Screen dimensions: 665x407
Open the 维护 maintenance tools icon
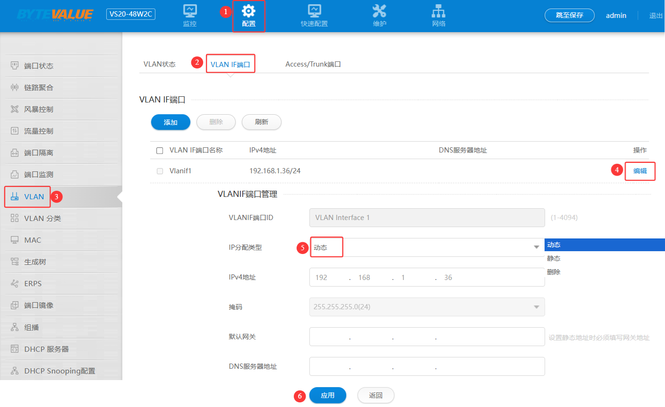pyautogui.click(x=379, y=11)
